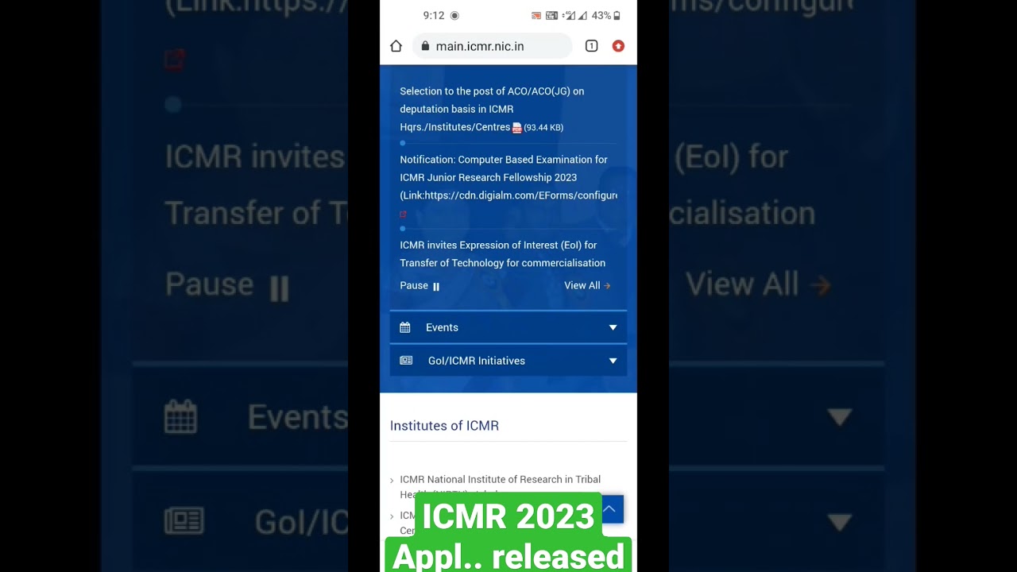This screenshot has height=572, width=1017.
Task: Open the ICMR Junior Research Fellowship 2023 notification
Action: pos(508,177)
